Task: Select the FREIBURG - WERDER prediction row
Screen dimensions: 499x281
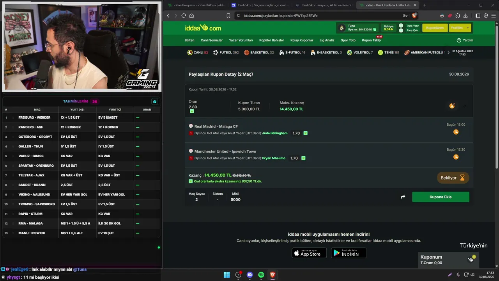Action: (x=81, y=117)
